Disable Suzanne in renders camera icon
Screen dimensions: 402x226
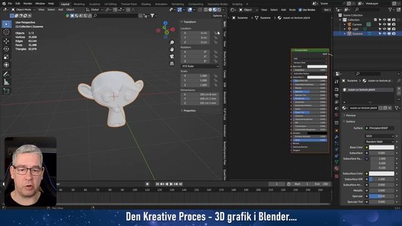pos(394,33)
